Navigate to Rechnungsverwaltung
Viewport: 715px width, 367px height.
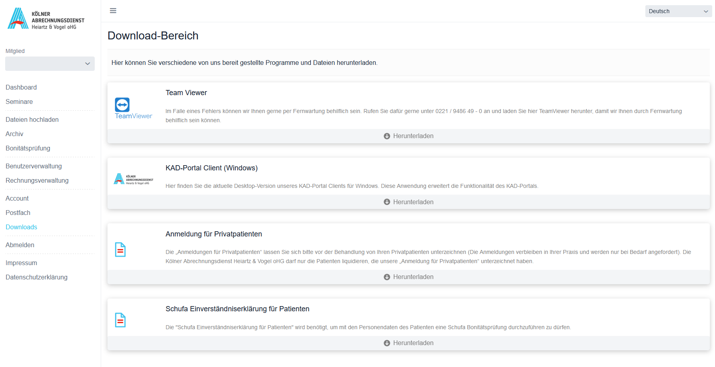point(37,181)
